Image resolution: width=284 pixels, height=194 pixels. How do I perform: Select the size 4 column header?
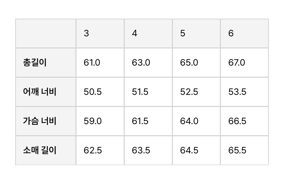(x=135, y=33)
